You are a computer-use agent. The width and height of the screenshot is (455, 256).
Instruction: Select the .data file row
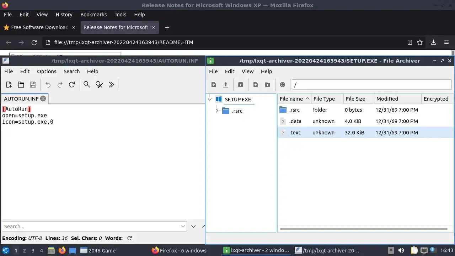[365, 121]
